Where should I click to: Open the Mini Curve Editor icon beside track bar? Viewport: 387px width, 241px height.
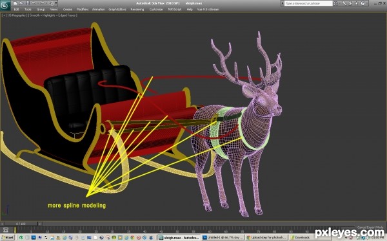click(6, 229)
